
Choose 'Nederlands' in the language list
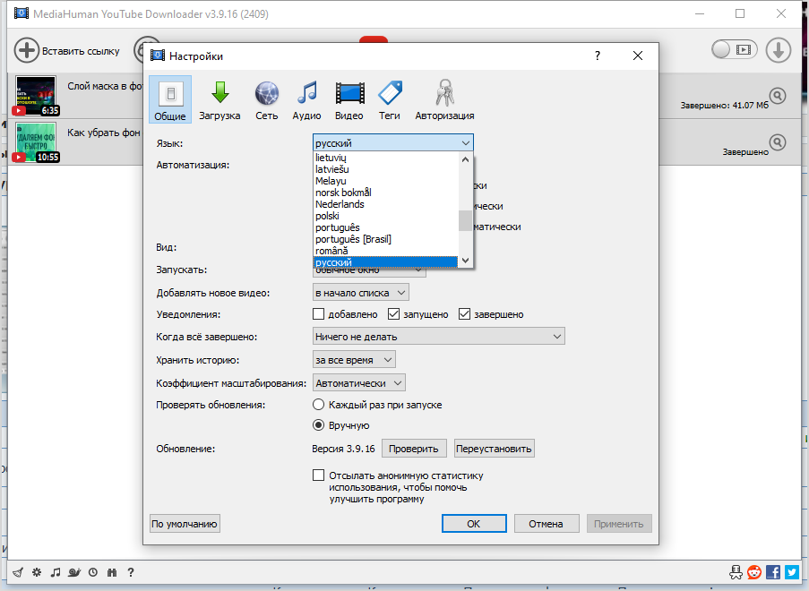(340, 204)
